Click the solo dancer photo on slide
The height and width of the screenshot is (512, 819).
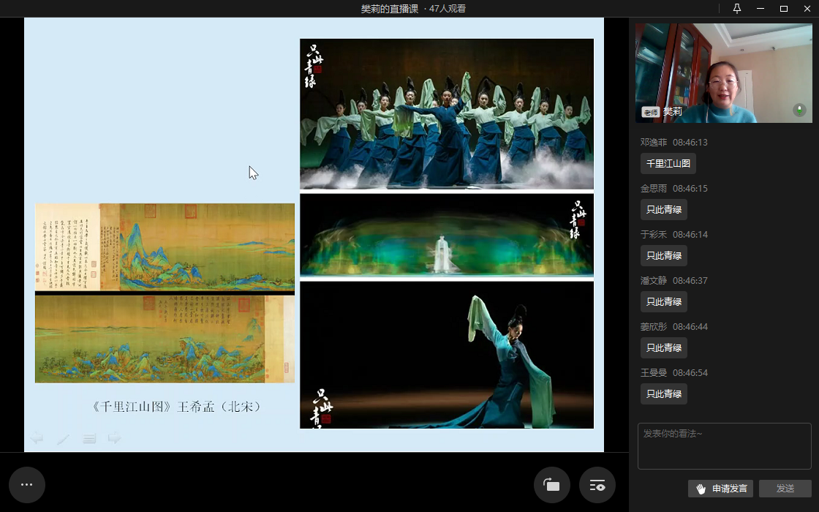(x=447, y=355)
